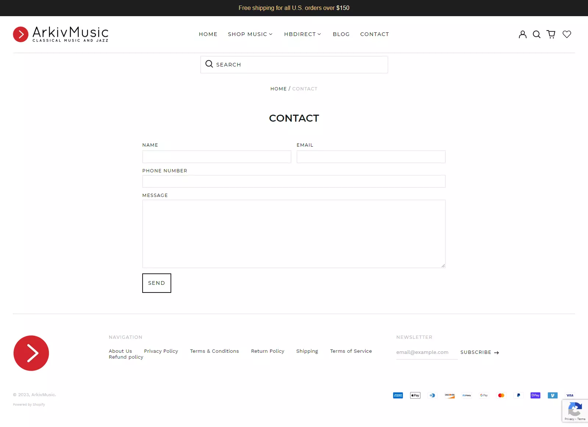Screen dimensions: 588x427
Task: Open the wishlist heart icon
Action: click(x=567, y=34)
